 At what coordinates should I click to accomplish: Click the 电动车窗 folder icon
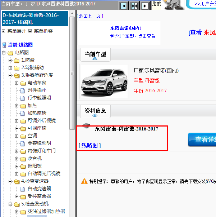(x=23, y=83)
